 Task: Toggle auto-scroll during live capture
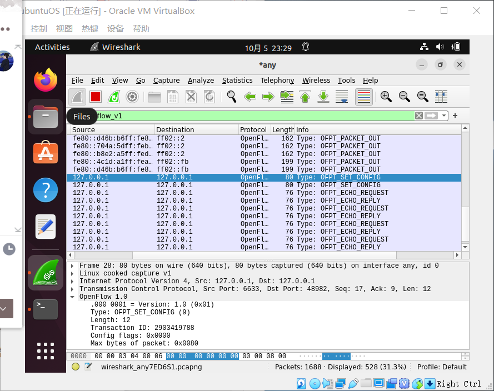pos(342,97)
